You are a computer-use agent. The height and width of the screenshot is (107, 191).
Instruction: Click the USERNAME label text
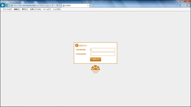[x=81, y=50]
